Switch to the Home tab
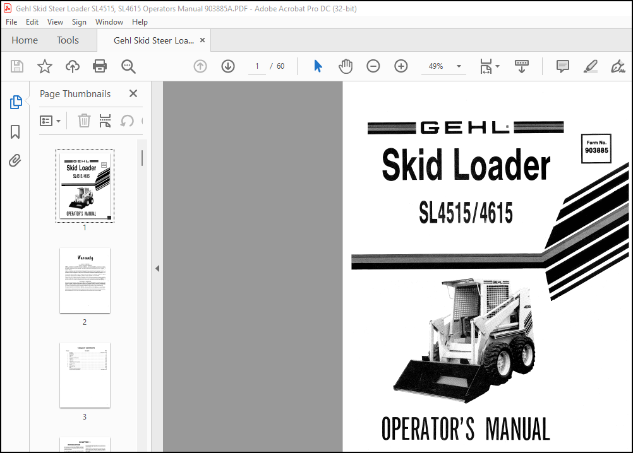633x453 pixels. [25, 40]
